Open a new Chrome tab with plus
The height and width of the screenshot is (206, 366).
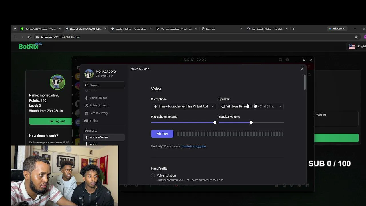(x=293, y=29)
